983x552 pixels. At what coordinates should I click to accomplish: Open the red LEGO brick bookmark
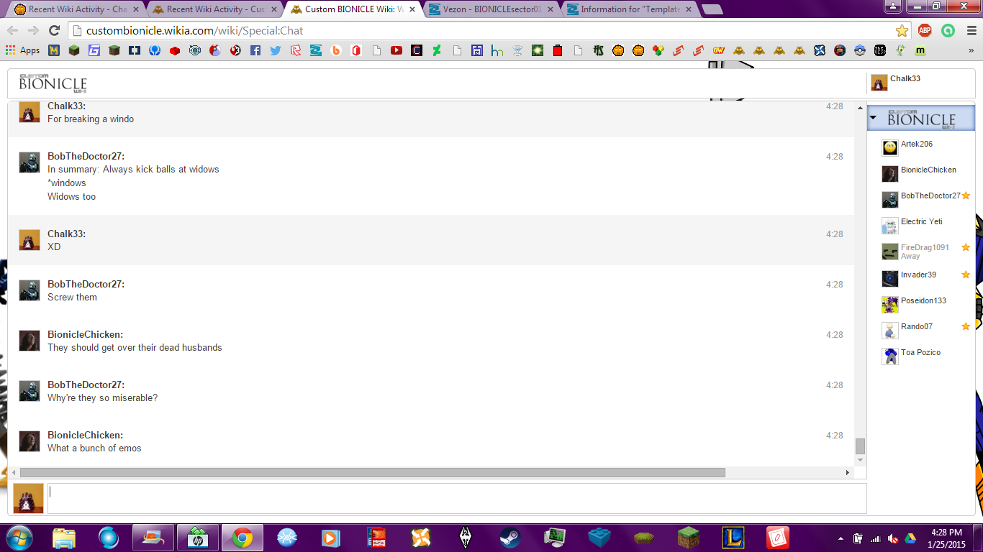click(x=175, y=50)
